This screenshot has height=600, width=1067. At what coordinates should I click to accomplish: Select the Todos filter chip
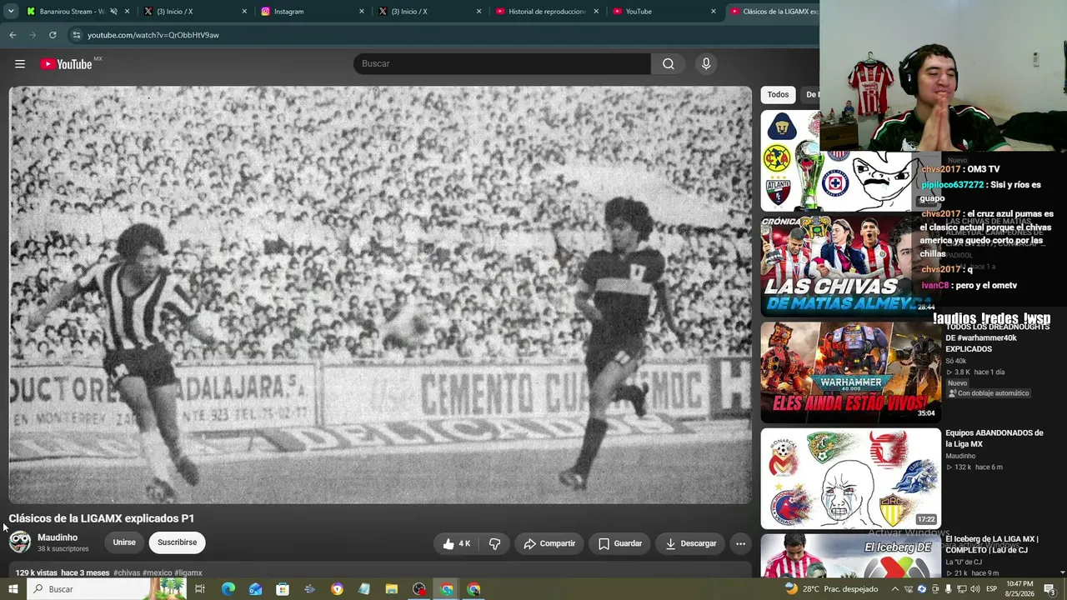click(x=778, y=95)
